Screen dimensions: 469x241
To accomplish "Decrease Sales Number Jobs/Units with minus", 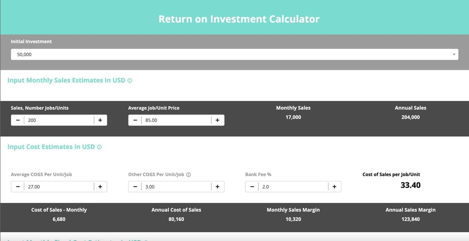I will tap(18, 120).
